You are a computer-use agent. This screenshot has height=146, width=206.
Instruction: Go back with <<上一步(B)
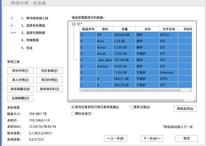(115, 138)
